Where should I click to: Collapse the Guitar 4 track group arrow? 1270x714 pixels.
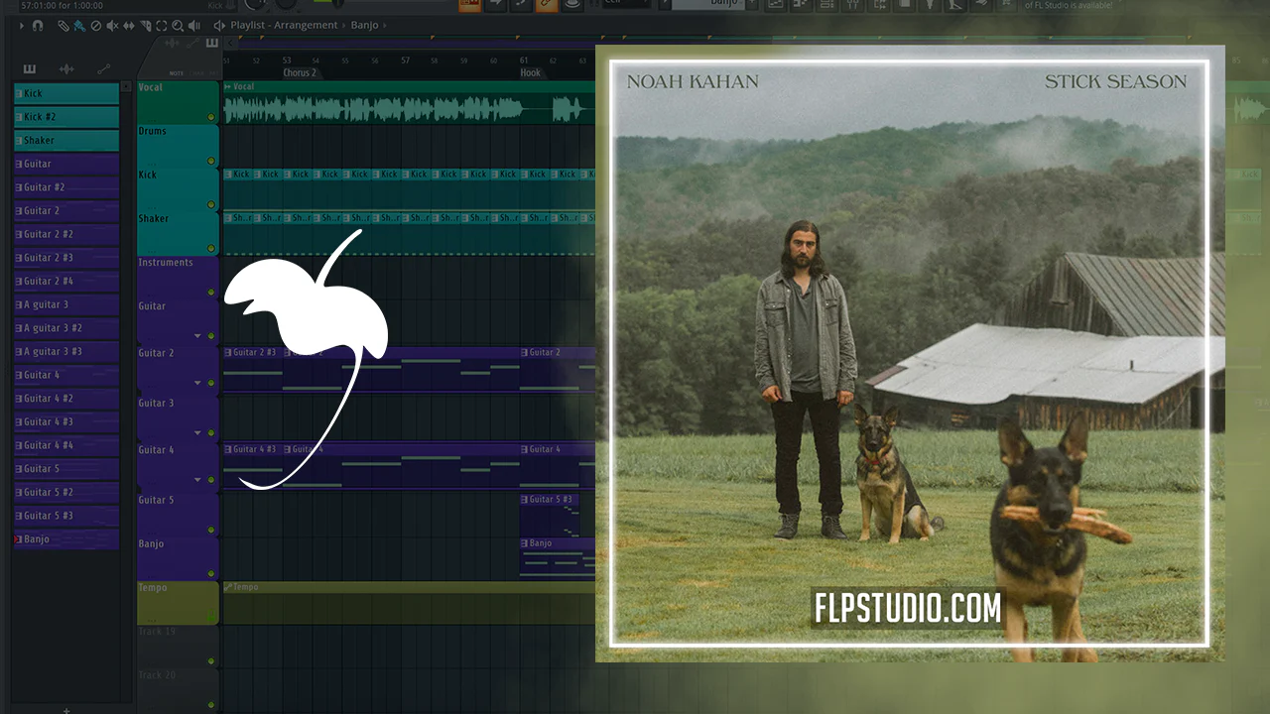(197, 480)
